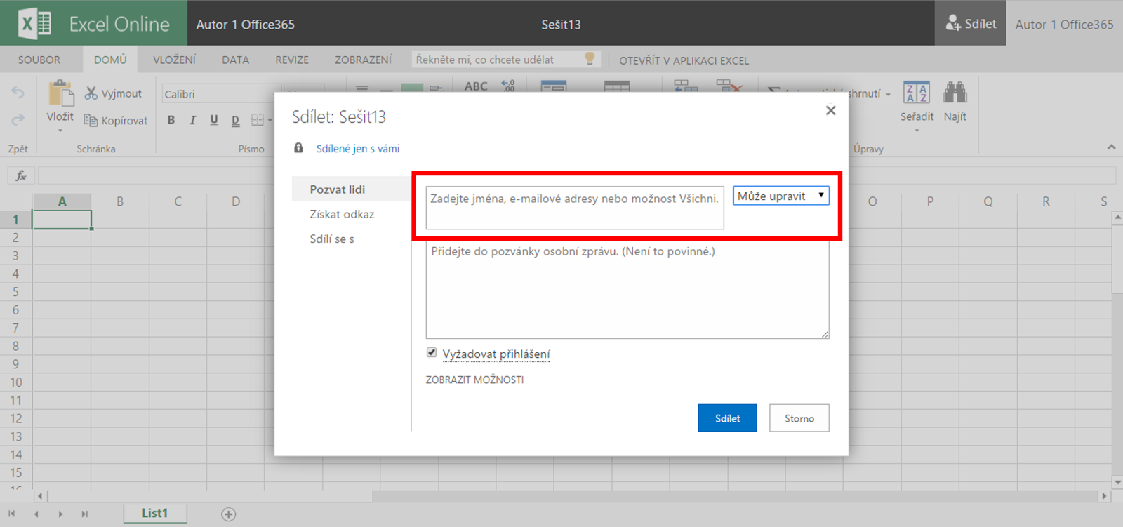Click the lock icon near Sdílené jen s vámi

298,148
